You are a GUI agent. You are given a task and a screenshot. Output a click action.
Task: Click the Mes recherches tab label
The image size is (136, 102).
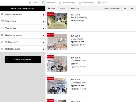click(x=69, y=3)
